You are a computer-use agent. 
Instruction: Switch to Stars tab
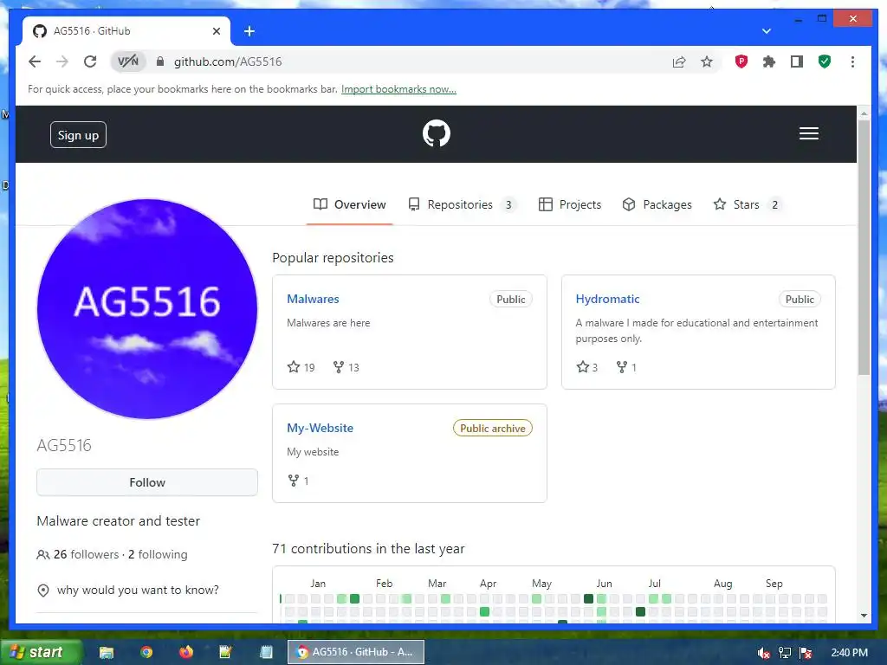[x=748, y=204]
